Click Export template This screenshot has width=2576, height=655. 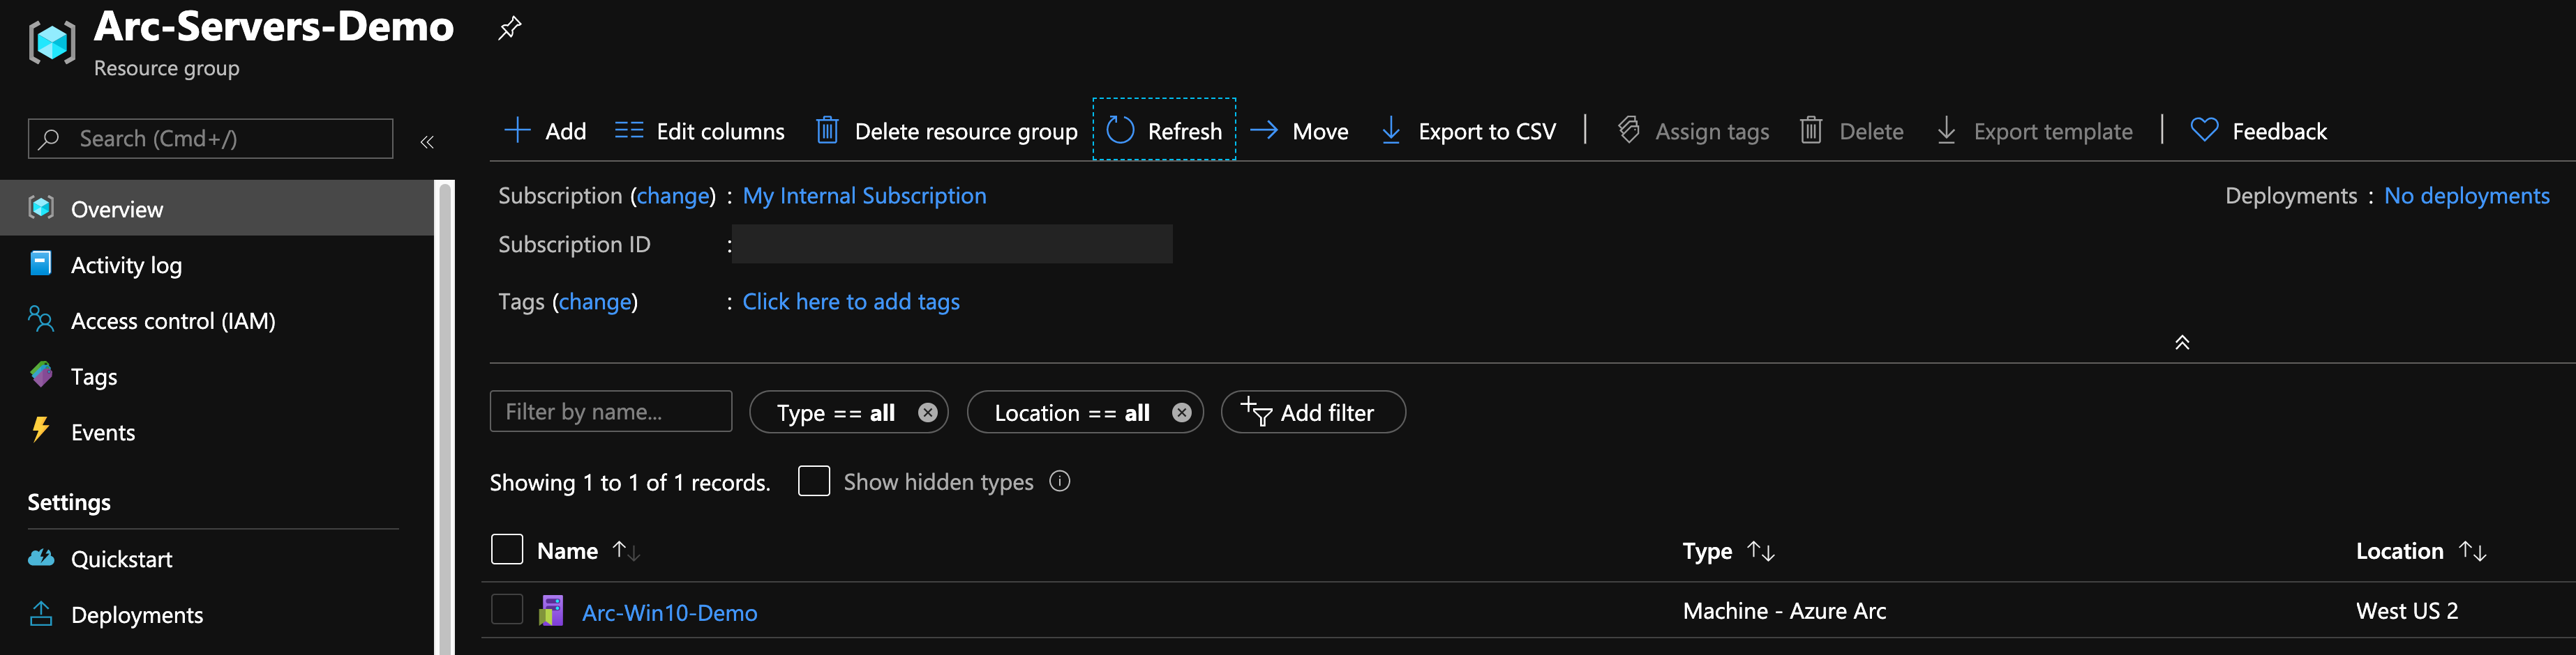pos(2033,131)
